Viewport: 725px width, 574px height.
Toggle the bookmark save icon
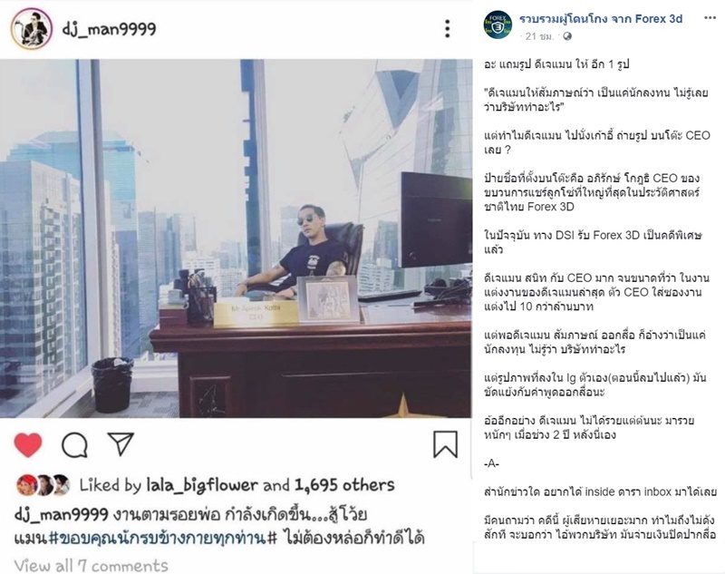tap(445, 444)
